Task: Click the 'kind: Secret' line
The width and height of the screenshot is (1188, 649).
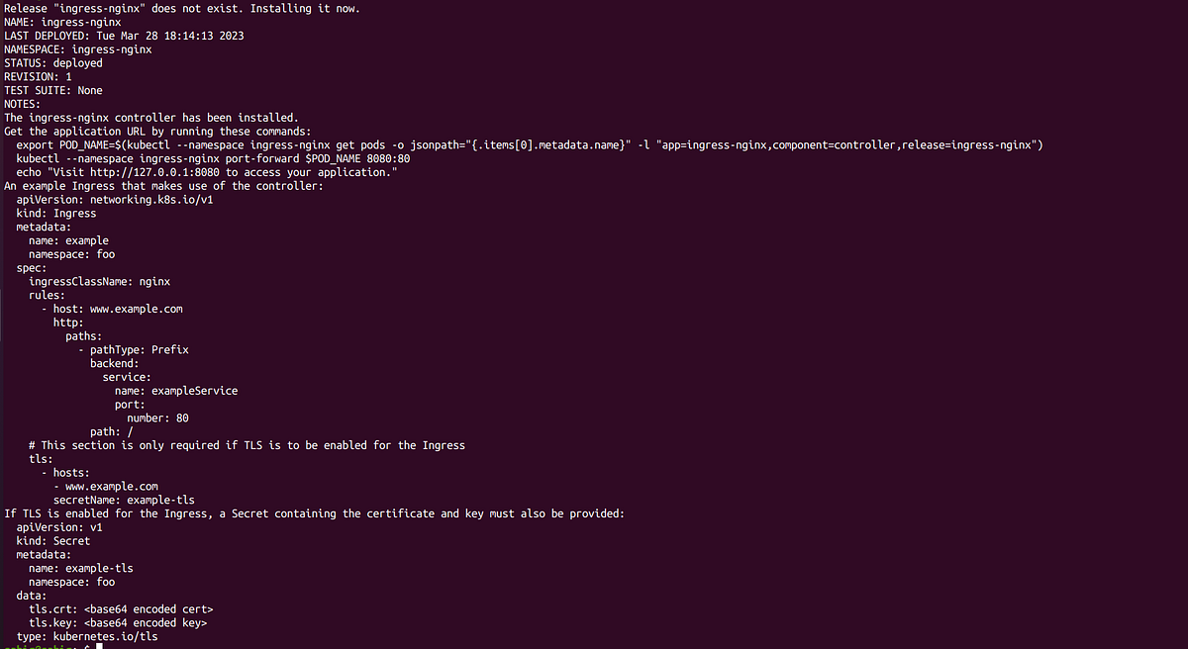Action: point(53,541)
